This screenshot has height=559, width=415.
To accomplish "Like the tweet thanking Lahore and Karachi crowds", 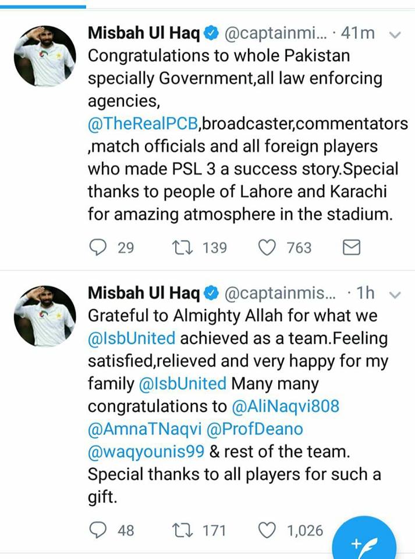I will [267, 247].
